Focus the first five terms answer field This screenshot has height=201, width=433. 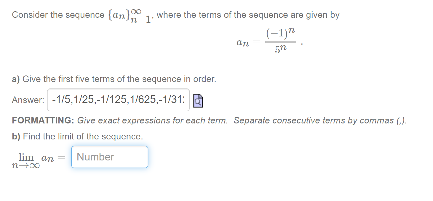pos(118,100)
